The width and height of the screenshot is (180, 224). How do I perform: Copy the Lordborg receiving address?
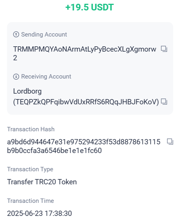[164, 102]
